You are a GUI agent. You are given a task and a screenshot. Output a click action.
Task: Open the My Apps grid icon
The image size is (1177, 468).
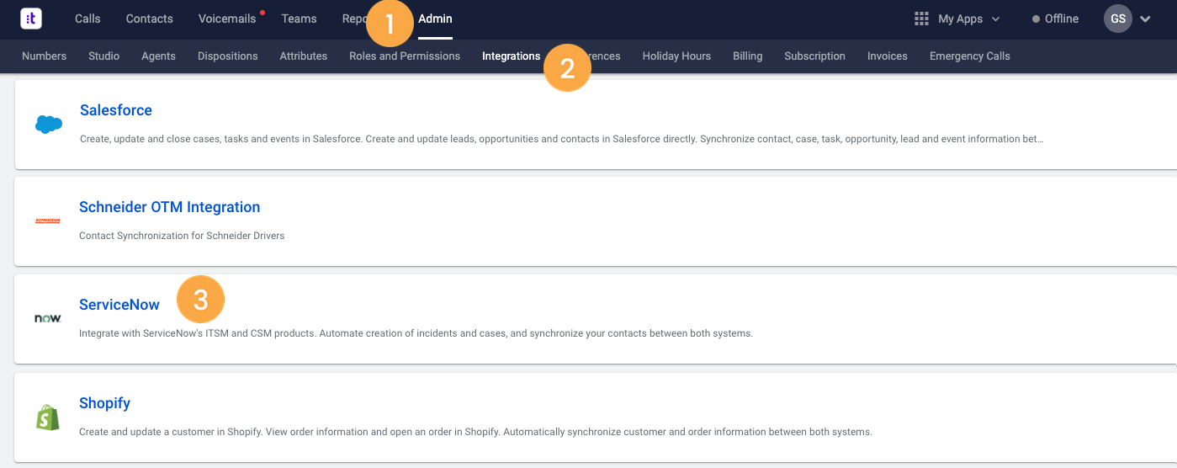(x=921, y=19)
